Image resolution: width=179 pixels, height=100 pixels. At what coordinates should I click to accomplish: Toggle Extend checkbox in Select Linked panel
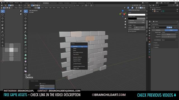[40, 84]
